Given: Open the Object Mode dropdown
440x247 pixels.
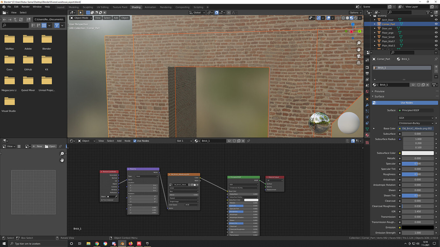Looking at the screenshot, I should (x=81, y=18).
